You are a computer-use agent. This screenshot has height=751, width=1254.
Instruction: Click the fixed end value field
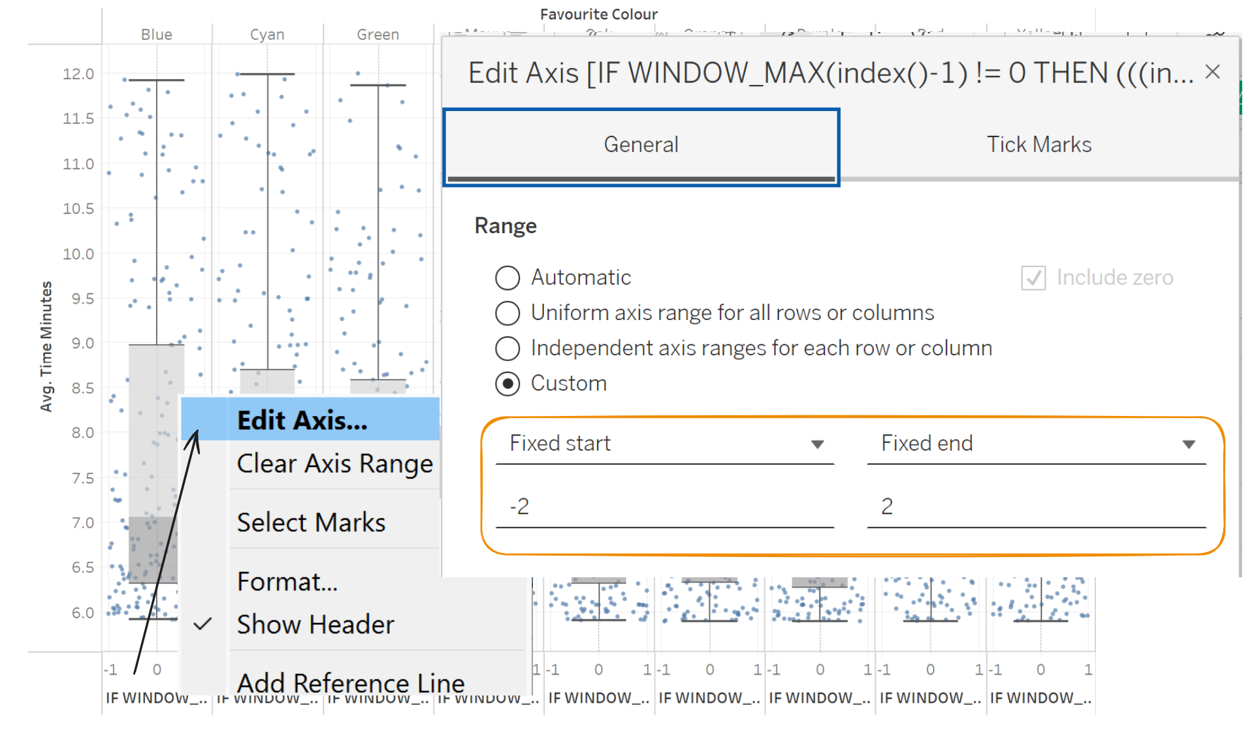(x=1035, y=507)
